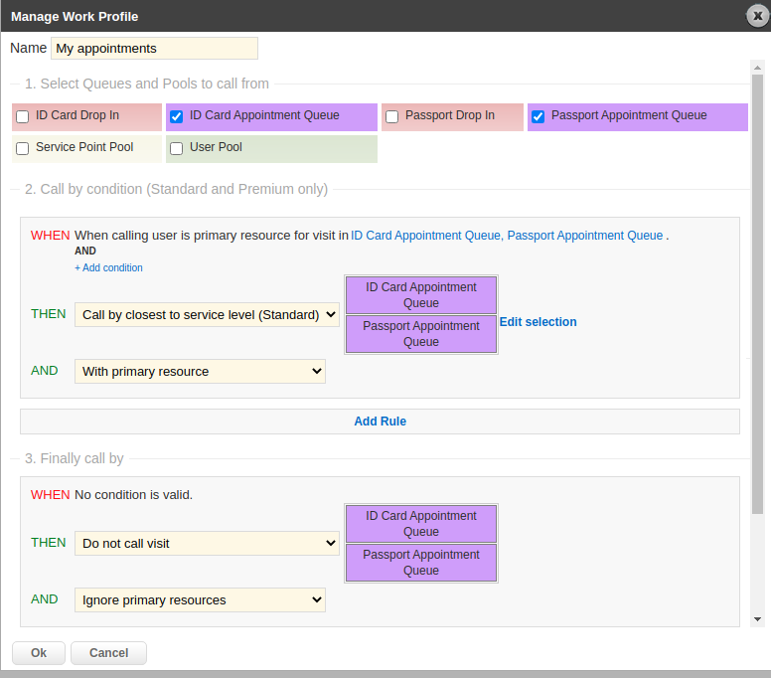Close the Manage Work Profile dialog
Screen dimensions: 771x678
tap(758, 16)
